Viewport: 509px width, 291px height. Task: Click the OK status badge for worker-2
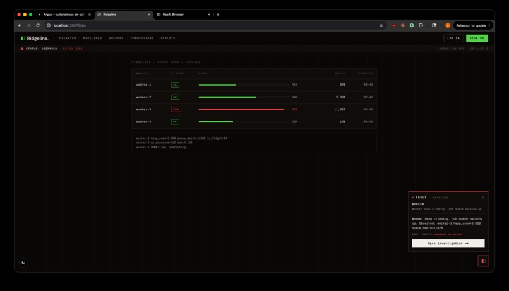click(175, 97)
